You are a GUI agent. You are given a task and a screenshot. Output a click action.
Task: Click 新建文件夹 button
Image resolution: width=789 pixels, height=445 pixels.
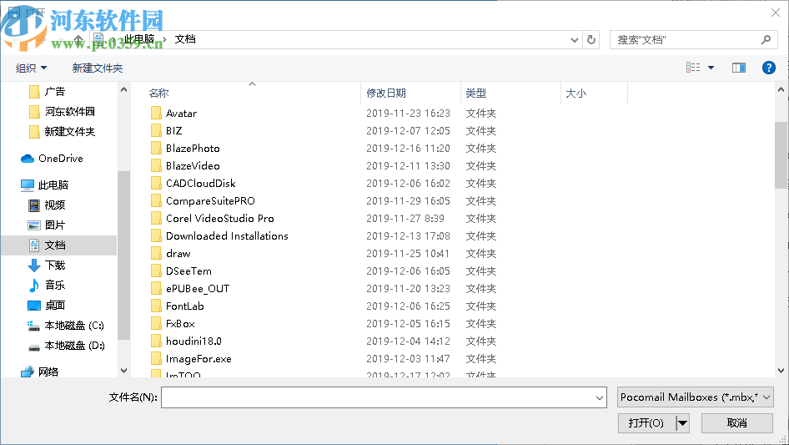pos(97,68)
